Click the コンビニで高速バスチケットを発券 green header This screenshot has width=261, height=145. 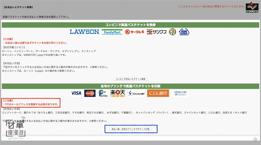(130, 25)
